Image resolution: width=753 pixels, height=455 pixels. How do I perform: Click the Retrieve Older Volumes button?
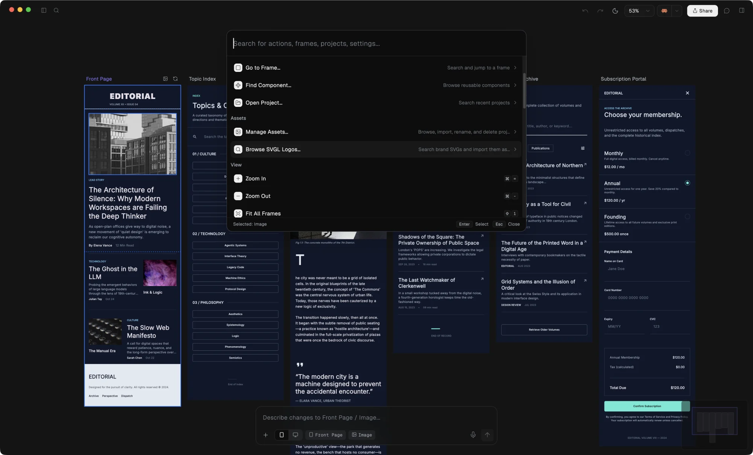544,330
